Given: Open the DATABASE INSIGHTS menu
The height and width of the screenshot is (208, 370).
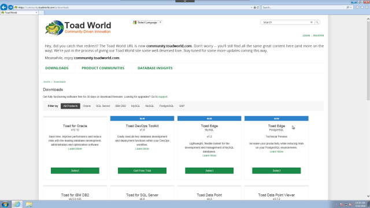Looking at the screenshot, I should coord(155,68).
